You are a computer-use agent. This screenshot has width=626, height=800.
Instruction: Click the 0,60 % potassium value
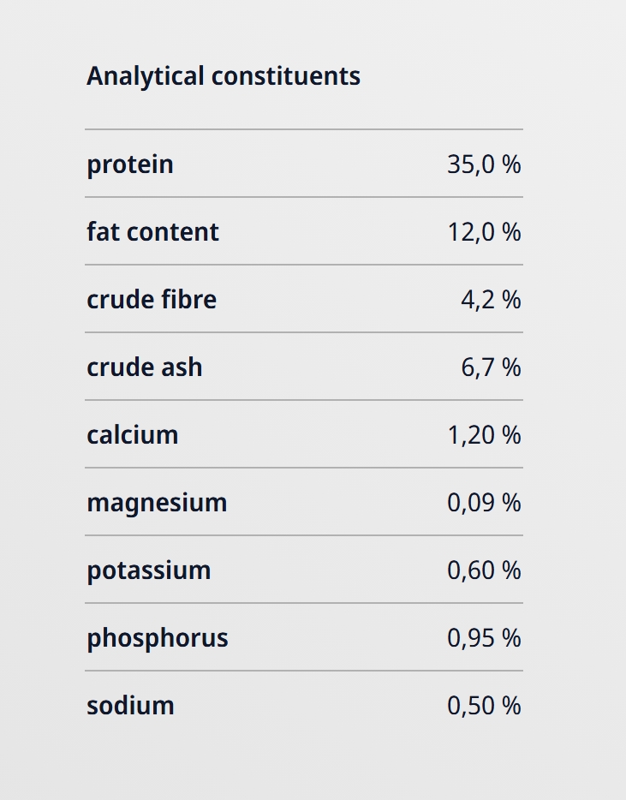coord(484,570)
